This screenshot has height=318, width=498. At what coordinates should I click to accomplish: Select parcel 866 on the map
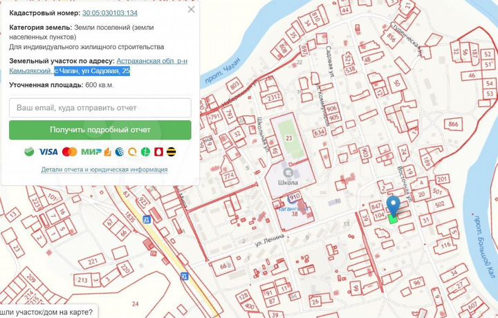(x=454, y=124)
